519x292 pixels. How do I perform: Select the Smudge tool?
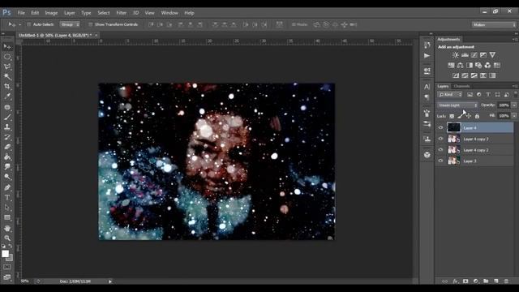(7, 167)
